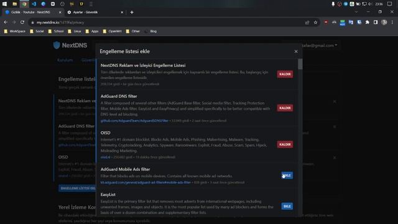Viewport: 398px width, 224px height.
Task: Bookmark this page with the star icon
Action: pyautogui.click(x=315, y=22)
